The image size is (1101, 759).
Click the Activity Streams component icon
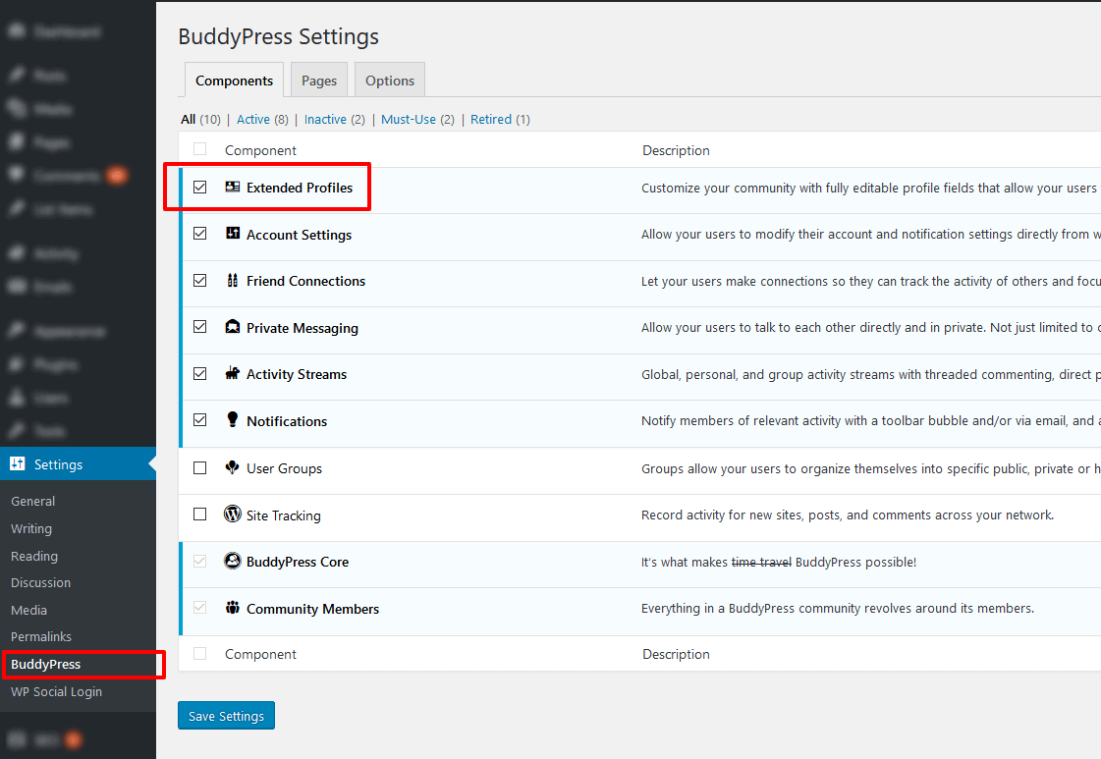(x=233, y=373)
